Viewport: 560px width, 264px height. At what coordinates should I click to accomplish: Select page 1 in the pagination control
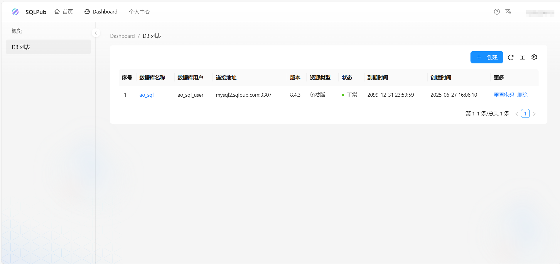(525, 113)
